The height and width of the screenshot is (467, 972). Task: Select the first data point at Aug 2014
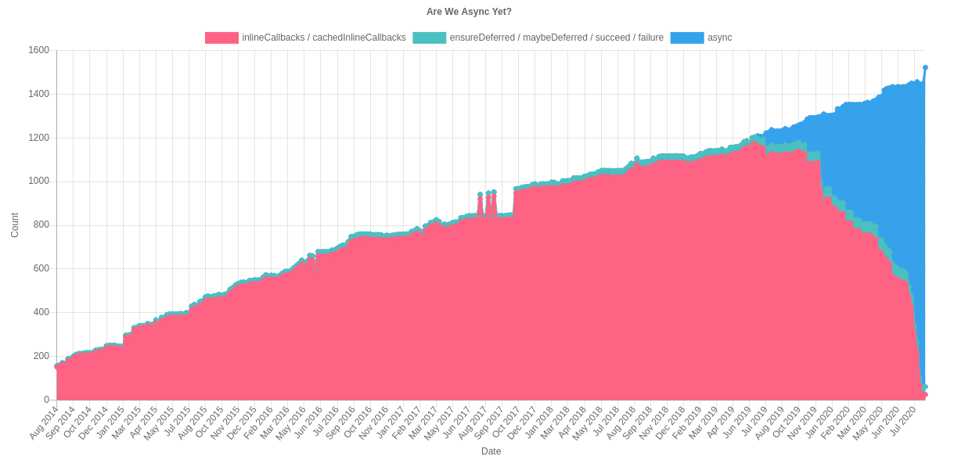point(57,366)
